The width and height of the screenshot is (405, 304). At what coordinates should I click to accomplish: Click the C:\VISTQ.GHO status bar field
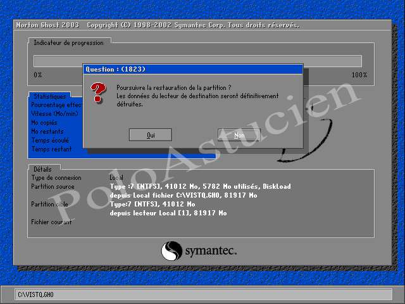204,294
